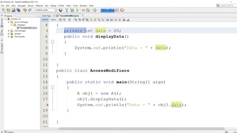Click the Uncomment icon in editor toolbar
Image resolution: width=237 pixels, height=133 pixels.
128,20
